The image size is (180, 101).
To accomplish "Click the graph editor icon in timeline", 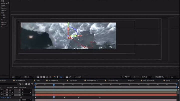I will [x=32, y=84].
